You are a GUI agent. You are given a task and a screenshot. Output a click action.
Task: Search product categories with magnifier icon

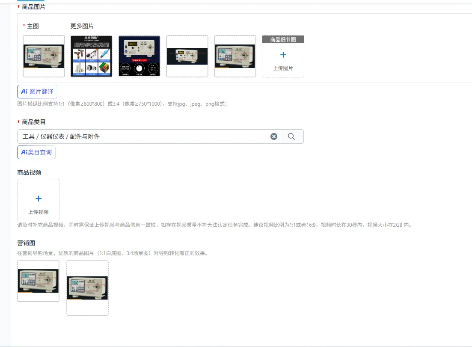point(291,136)
